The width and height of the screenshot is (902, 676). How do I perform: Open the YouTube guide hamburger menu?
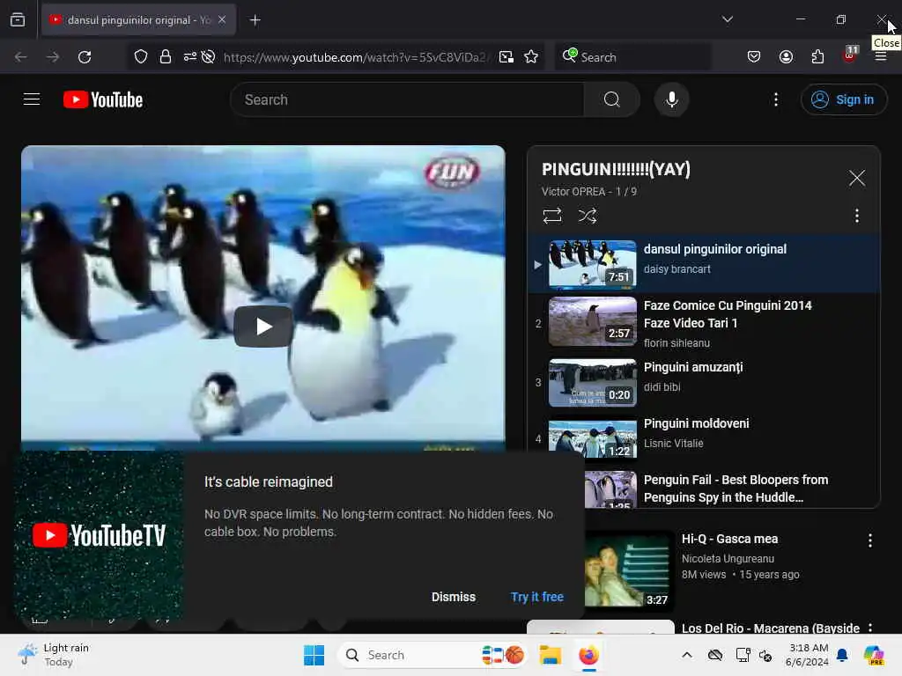click(32, 99)
